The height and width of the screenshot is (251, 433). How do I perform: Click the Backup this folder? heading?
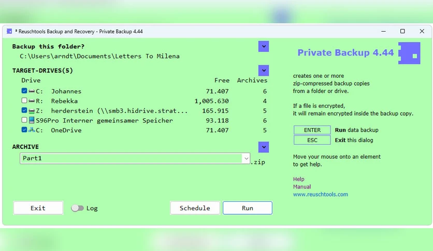pyautogui.click(x=48, y=47)
